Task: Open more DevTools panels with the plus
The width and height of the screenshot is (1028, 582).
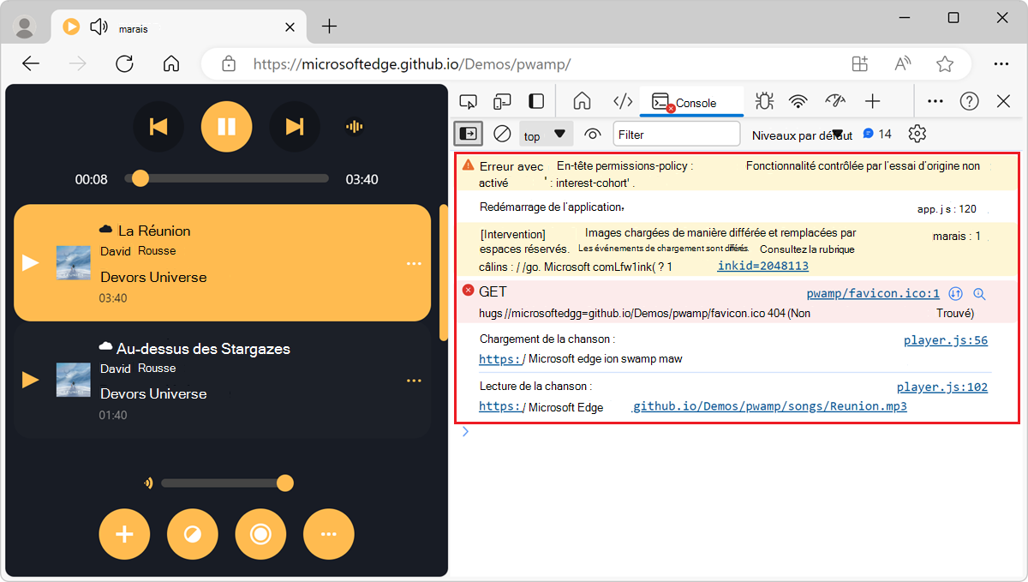Action: click(x=872, y=100)
